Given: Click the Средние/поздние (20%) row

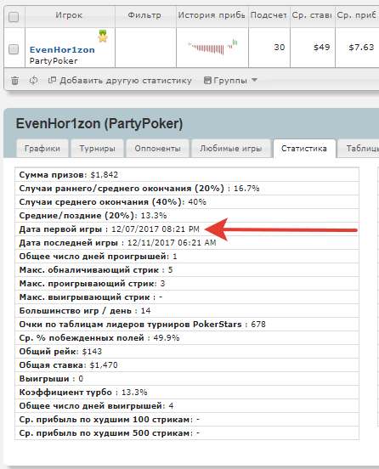Looking at the screenshot, I should 187,216.
